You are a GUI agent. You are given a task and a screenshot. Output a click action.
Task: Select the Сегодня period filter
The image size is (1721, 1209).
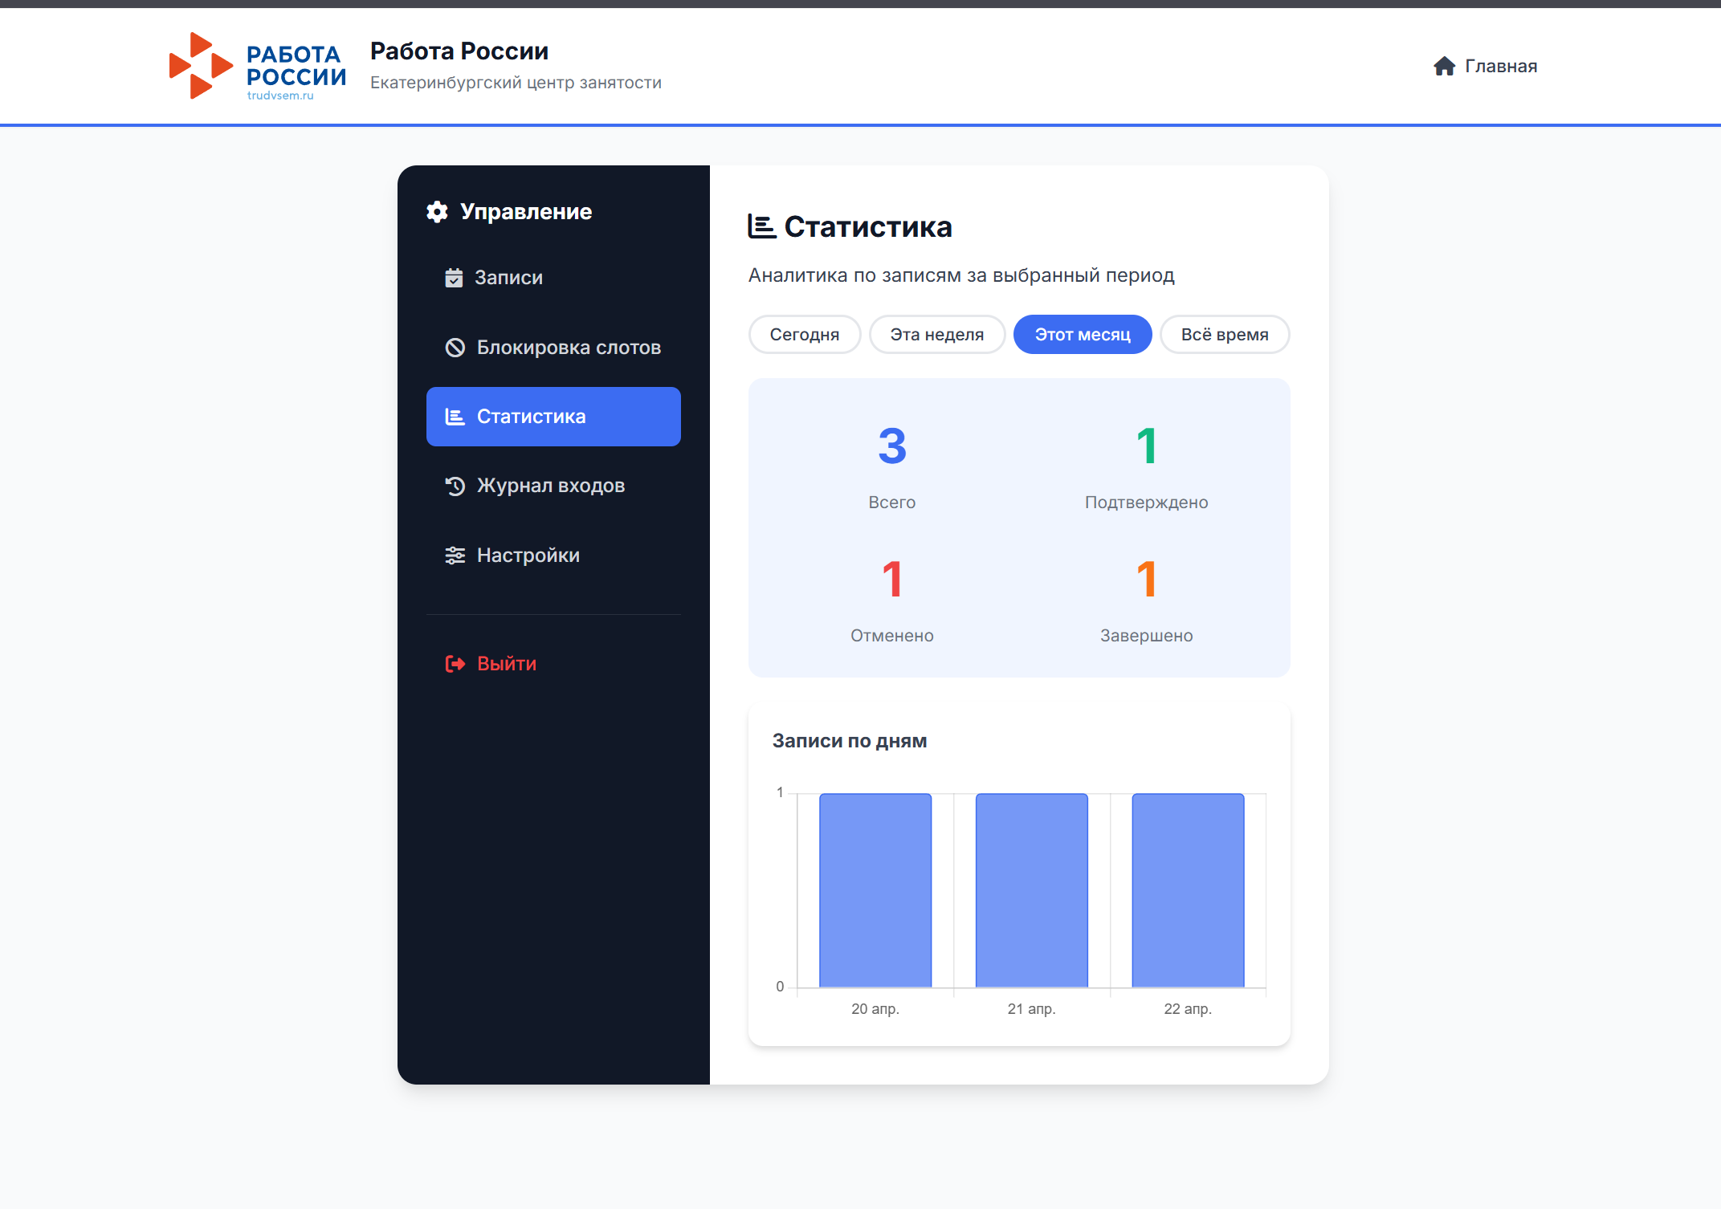click(804, 335)
